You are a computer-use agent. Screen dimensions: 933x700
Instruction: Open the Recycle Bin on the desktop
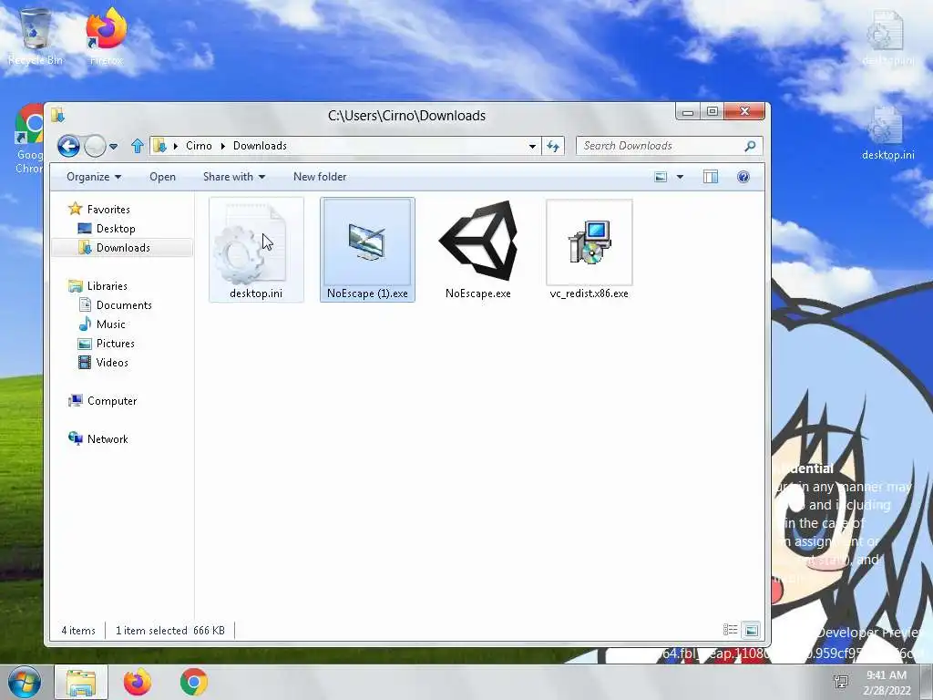[x=36, y=36]
